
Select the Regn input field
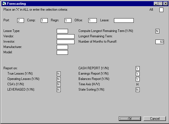[x=68, y=20]
